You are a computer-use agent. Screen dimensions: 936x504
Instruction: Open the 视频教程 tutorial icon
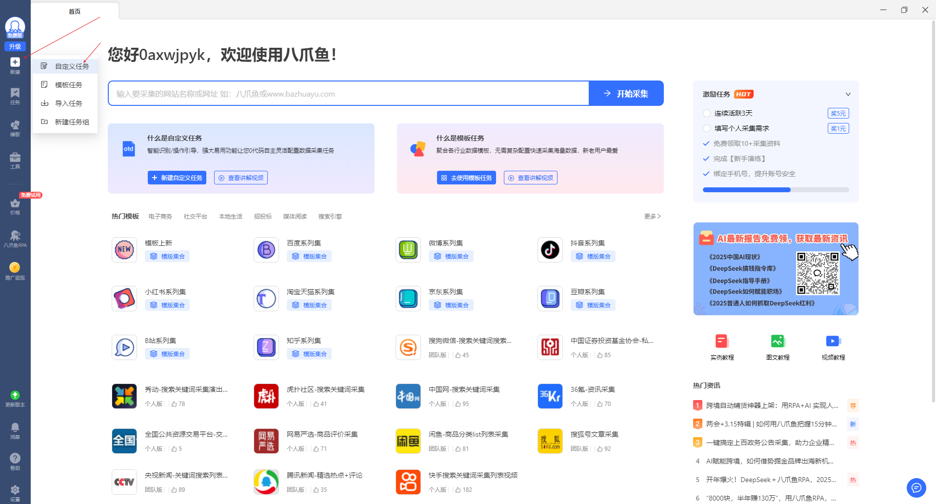click(833, 341)
